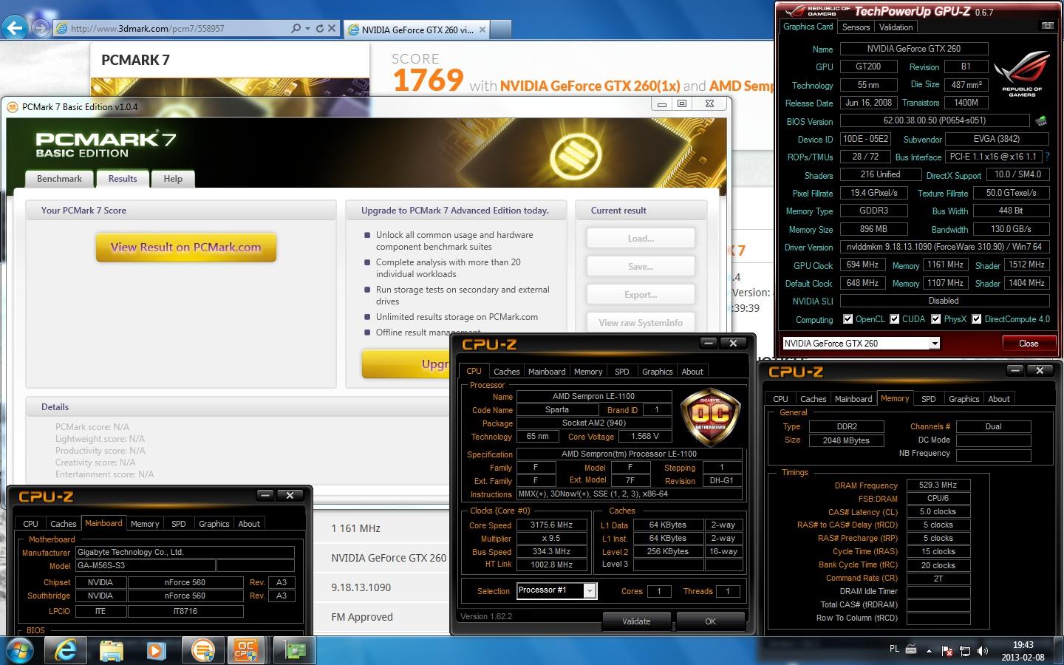Open the Windows Start menu orb
Image resolution: width=1064 pixels, height=665 pixels.
tap(19, 651)
